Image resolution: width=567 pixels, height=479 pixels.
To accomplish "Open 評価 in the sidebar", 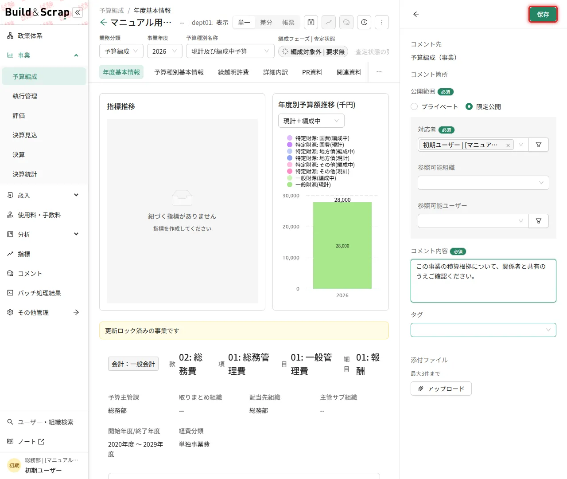I will click(43, 116).
